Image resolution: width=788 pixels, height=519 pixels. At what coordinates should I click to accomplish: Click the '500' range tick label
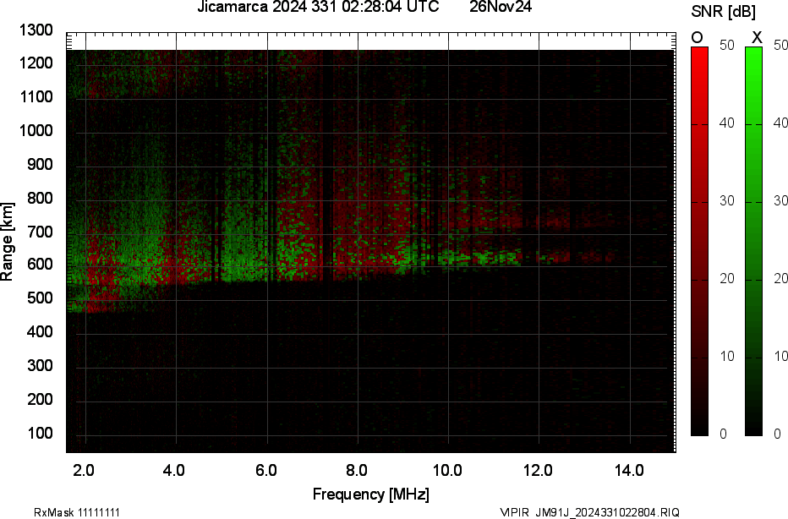point(40,298)
